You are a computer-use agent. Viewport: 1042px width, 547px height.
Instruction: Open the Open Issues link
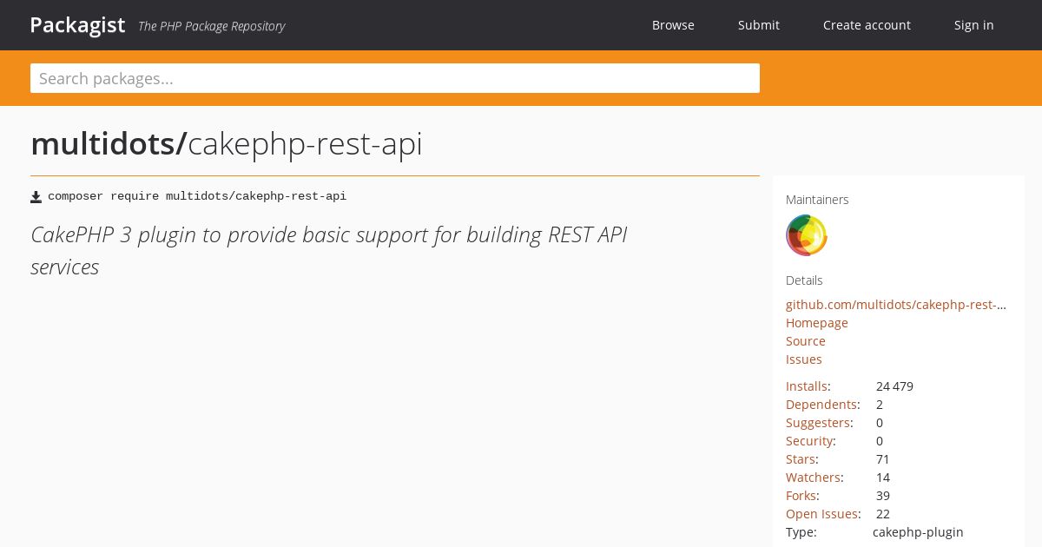tap(821, 514)
